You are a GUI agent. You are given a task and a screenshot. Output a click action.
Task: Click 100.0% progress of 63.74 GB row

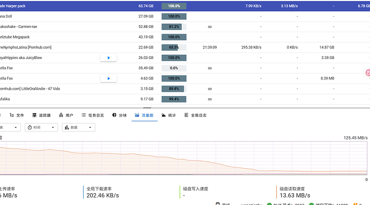click(174, 6)
